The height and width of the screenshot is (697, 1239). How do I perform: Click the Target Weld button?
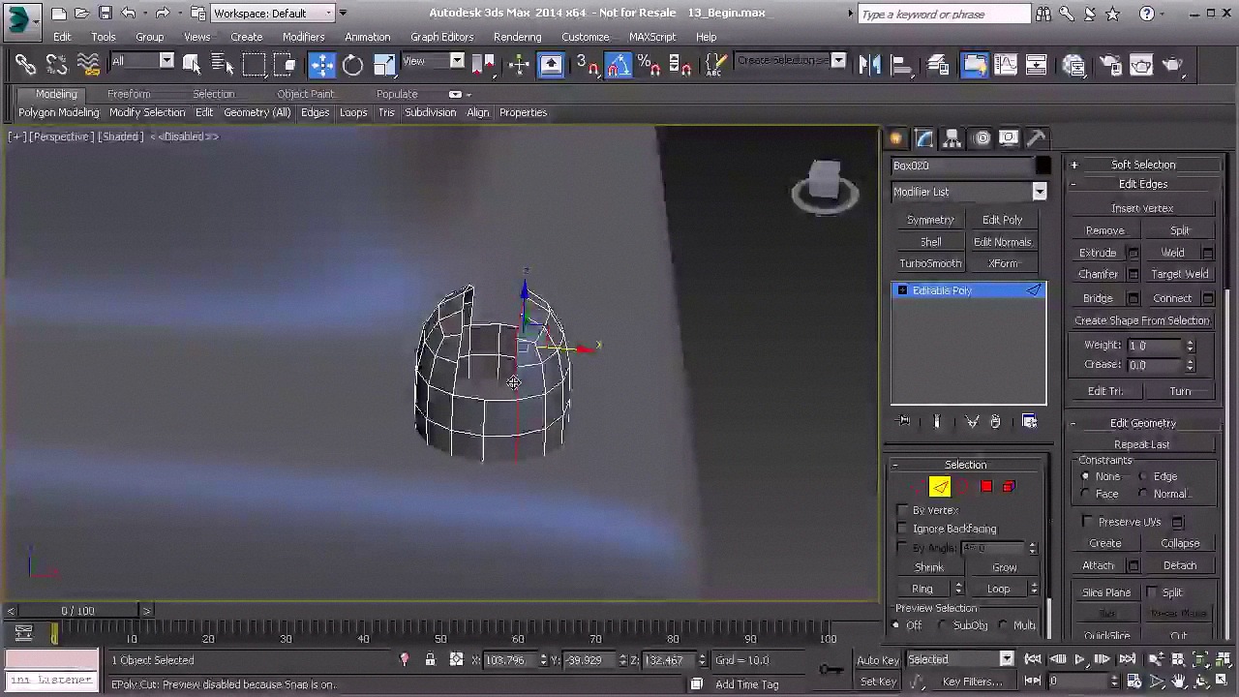point(1180,274)
